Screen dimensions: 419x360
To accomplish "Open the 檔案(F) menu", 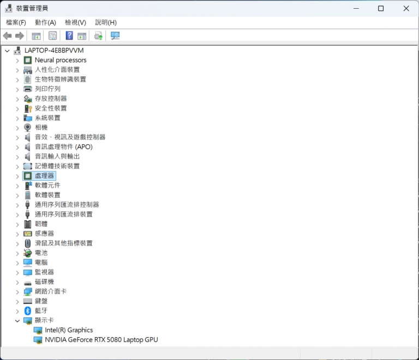I will [x=16, y=23].
